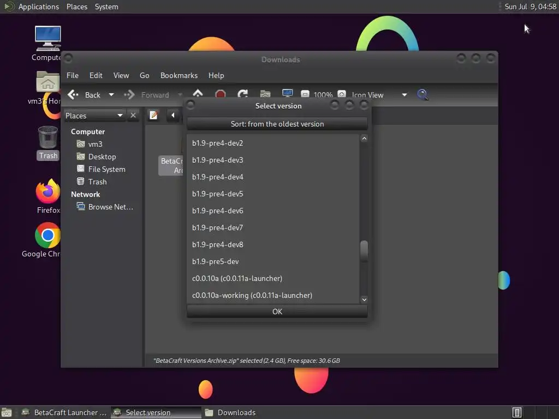Select Browse Network in the sidebar
Screen dimensions: 559x419
[x=105, y=207]
